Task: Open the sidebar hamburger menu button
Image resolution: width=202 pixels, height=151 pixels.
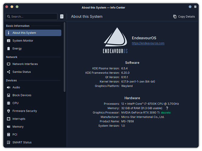Action: point(62,17)
